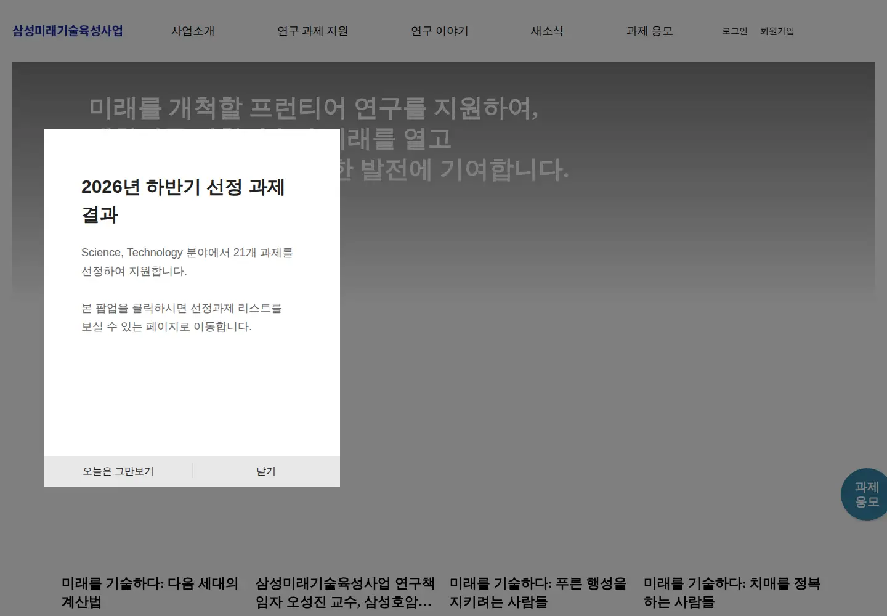The image size is (887, 616).
Task: Click the 삼성미래기술육성사업 site logo
Action: click(x=68, y=31)
